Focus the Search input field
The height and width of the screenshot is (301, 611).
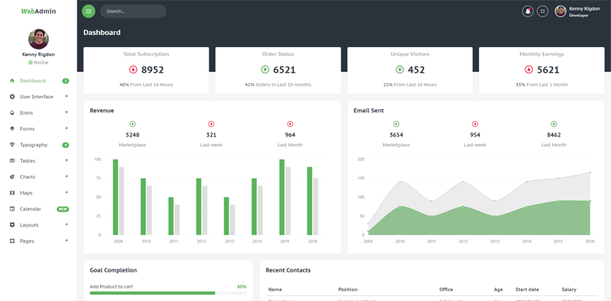click(134, 11)
